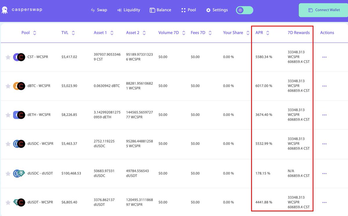
Task: Select the dETH - WCSPR pool name
Action: click(39, 115)
